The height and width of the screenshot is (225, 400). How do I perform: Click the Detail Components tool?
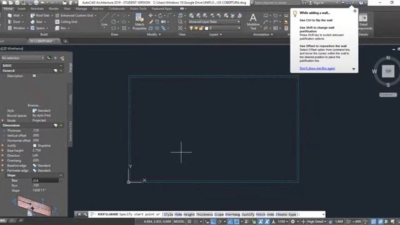[363, 21]
